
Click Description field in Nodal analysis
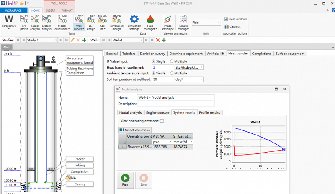pos(175,104)
